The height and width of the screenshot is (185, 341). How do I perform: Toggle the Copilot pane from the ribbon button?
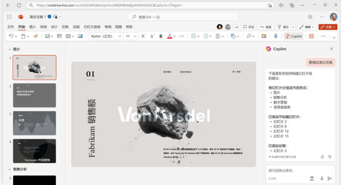click(x=293, y=36)
